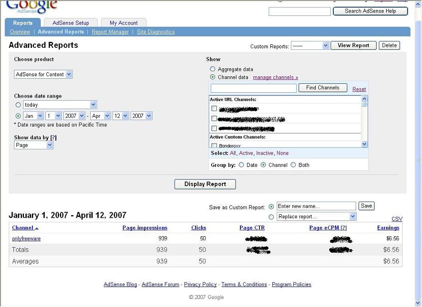The height and width of the screenshot is (307, 422).
Task: Click the channel search text field
Action: point(253,88)
